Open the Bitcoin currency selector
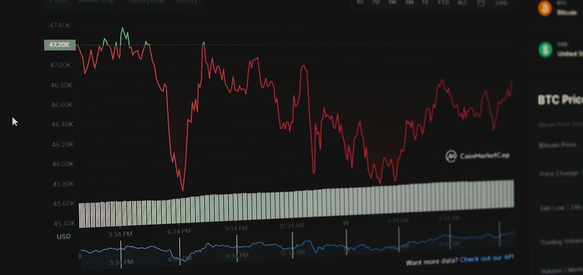This screenshot has width=583, height=275. [567, 12]
